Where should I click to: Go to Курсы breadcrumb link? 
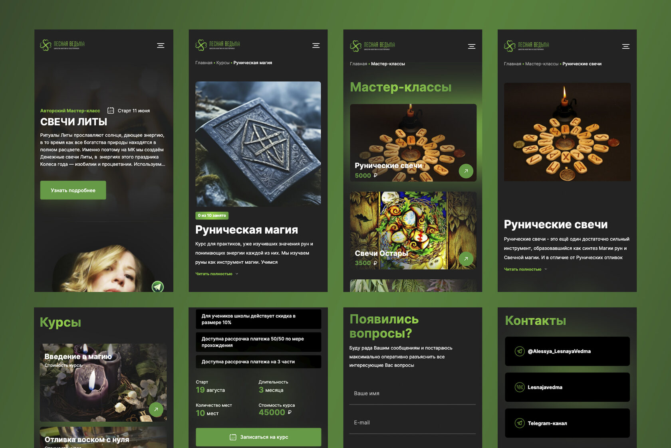(223, 63)
